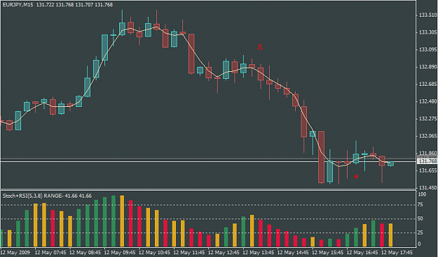Click the 12 May 12:45 time label
Screen dimensions: 438x257
pos(224,253)
